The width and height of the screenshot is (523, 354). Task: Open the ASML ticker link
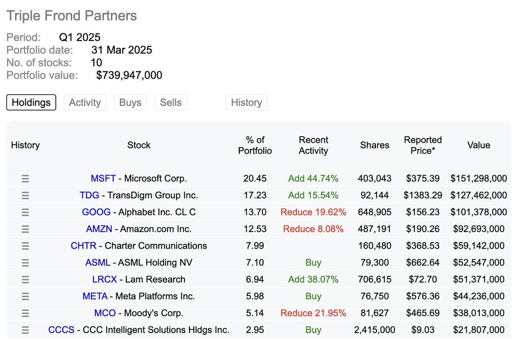(x=98, y=263)
